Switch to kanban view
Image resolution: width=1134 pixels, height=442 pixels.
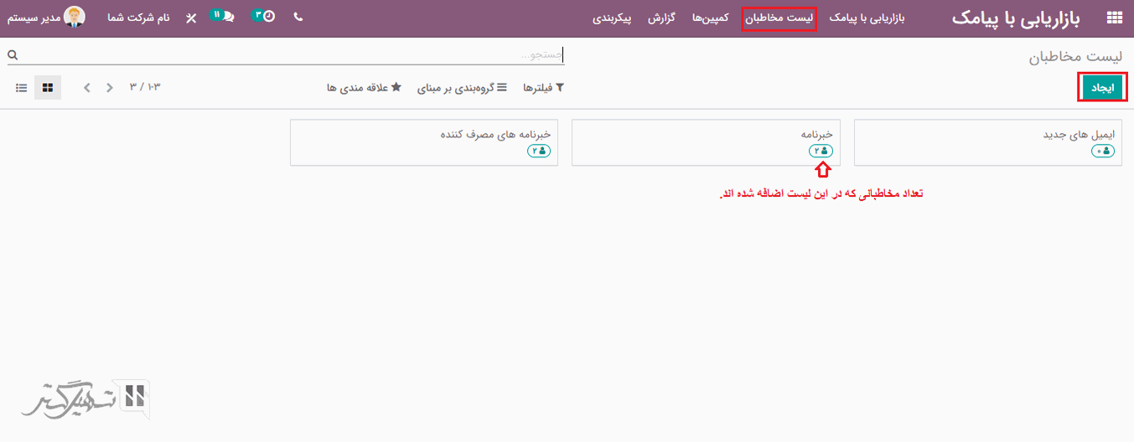click(x=48, y=87)
